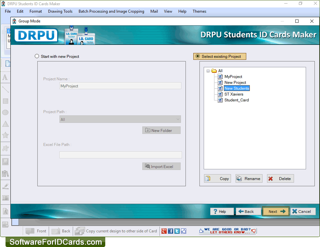
Task: Click the Google Plus share icon
Action: [164, 231]
